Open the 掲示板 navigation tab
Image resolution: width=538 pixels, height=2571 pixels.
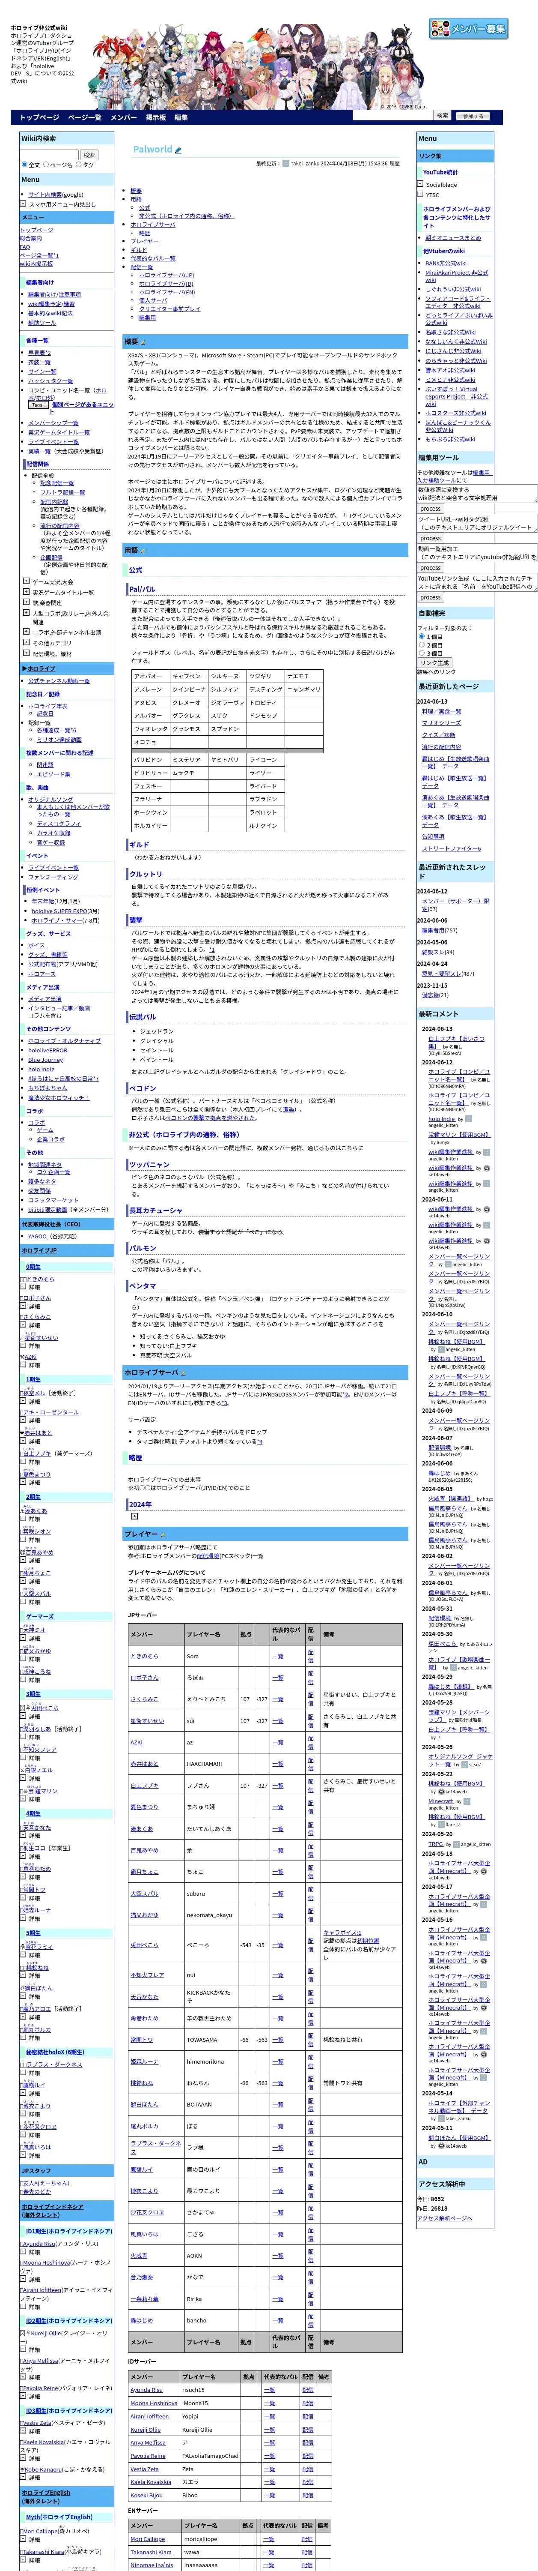tap(156, 118)
